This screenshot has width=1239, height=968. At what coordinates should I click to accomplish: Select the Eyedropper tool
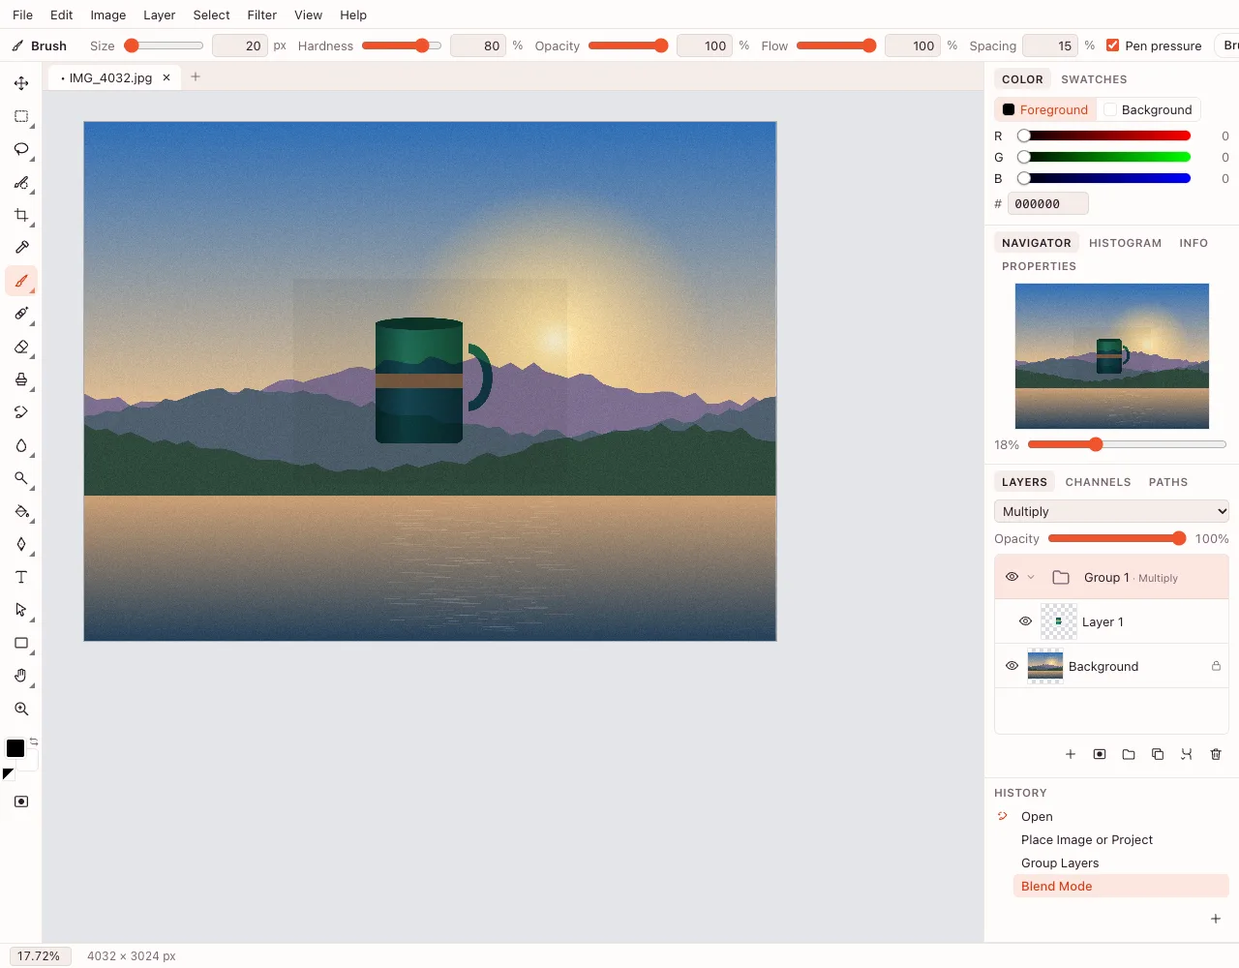click(21, 248)
